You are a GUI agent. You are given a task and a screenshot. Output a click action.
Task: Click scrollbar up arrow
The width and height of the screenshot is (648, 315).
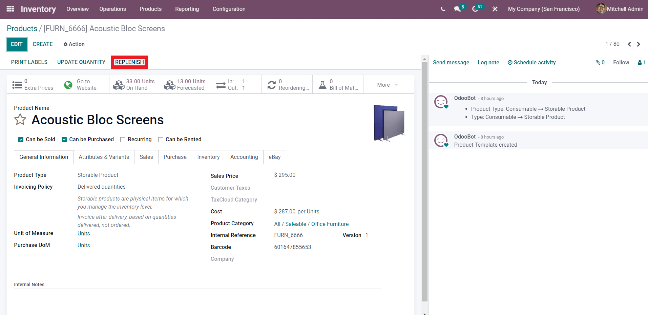(424, 59)
